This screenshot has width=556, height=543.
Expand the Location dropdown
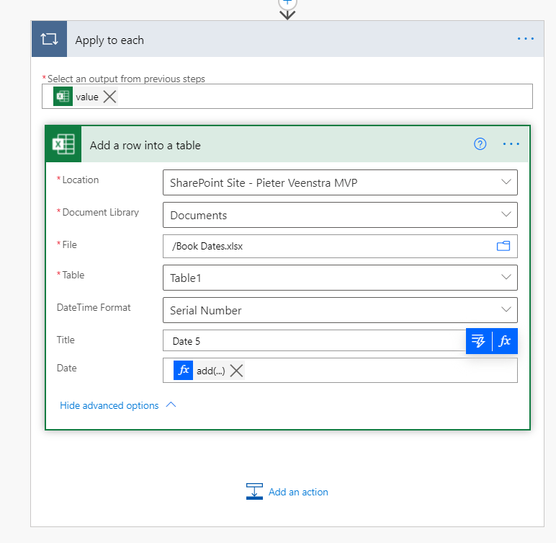pyautogui.click(x=506, y=182)
